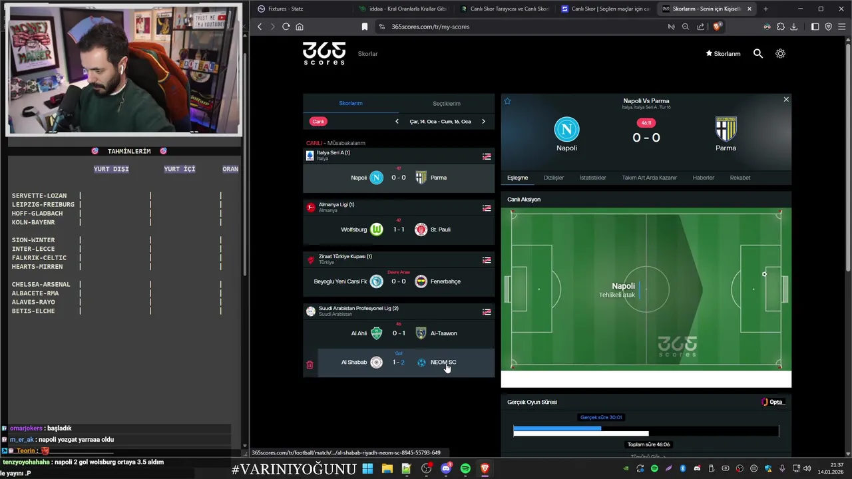852x479 pixels.
Task: Open Discord from the taskbar
Action: [446, 469]
